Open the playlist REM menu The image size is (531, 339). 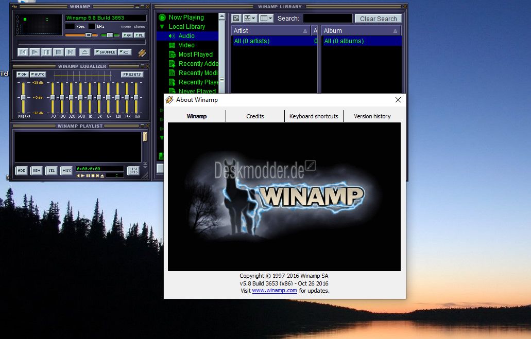(x=37, y=170)
